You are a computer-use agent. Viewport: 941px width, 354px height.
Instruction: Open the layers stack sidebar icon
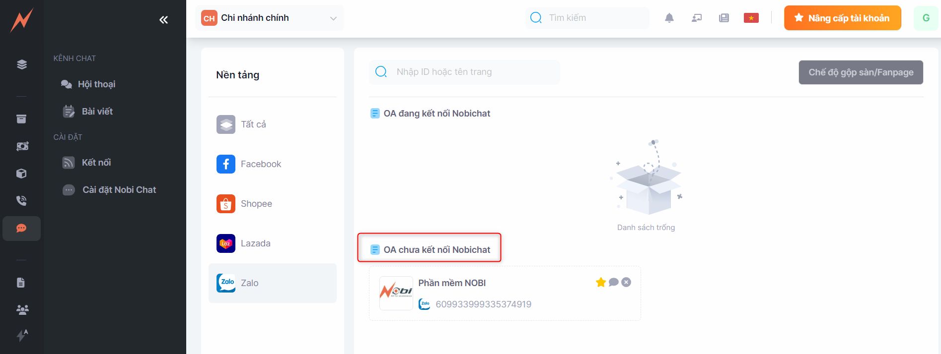coord(22,64)
